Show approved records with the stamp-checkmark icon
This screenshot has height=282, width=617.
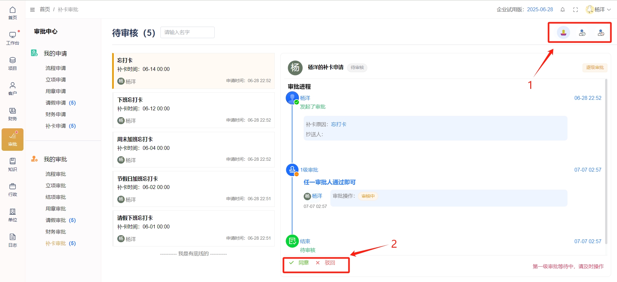click(x=582, y=32)
